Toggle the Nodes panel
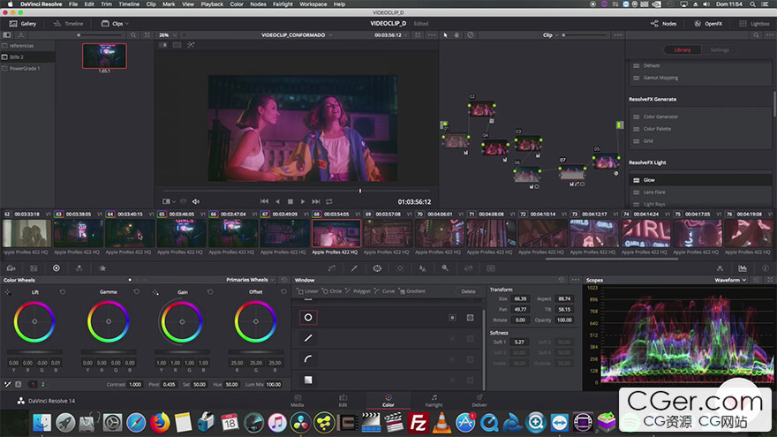The height and width of the screenshot is (437, 777). [x=663, y=23]
